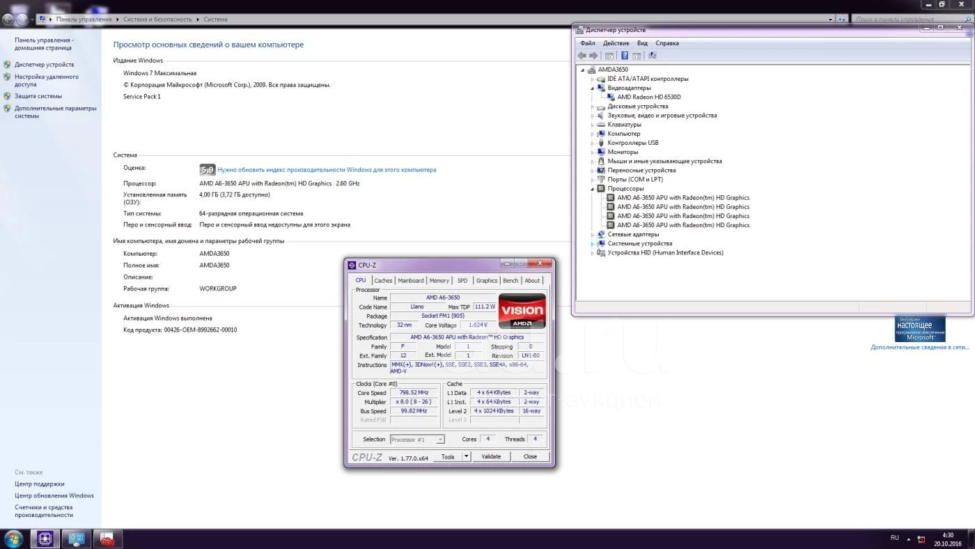The height and width of the screenshot is (549, 975).
Task: Click the VISION AMD logo in CPU-Z
Action: (522, 311)
